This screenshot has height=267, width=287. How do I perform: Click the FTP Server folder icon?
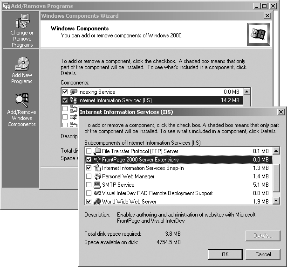[x=97, y=151]
